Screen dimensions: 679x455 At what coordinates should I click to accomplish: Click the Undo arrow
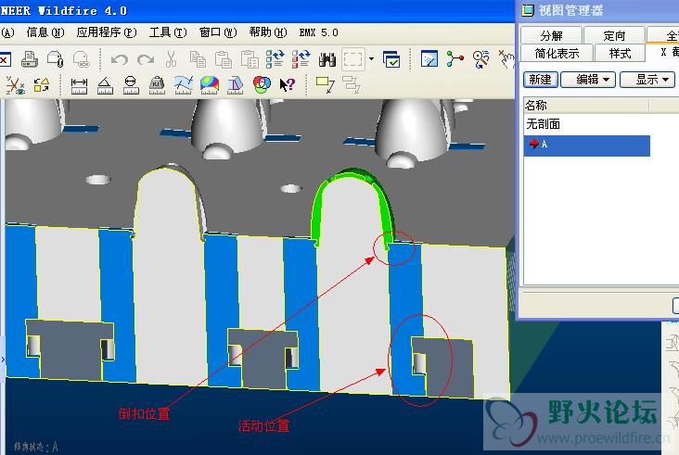[x=119, y=59]
